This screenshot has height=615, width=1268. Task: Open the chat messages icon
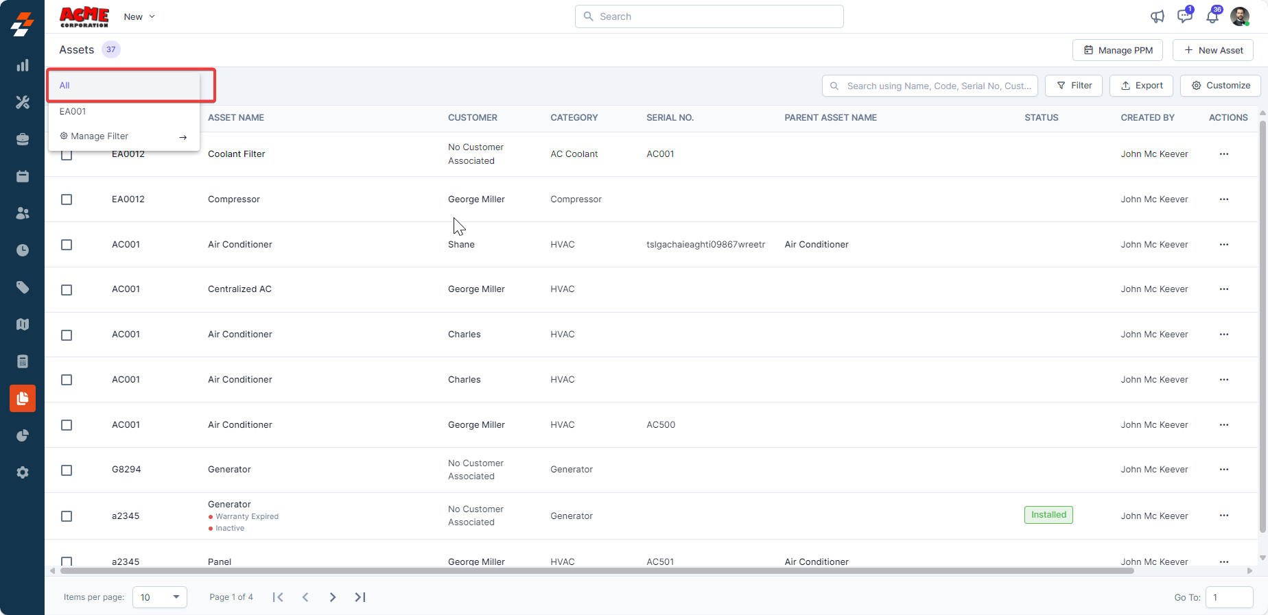click(1184, 16)
